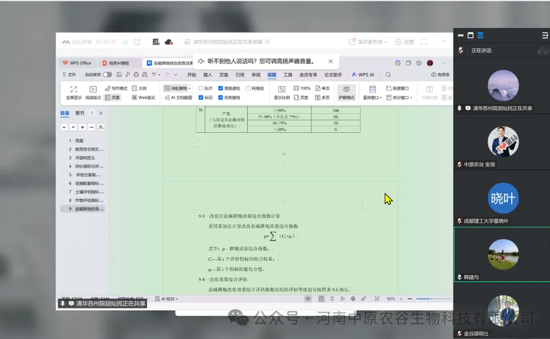Open the 演讲者布局 presenter layout dropdown
Image resolution: width=550 pixels, height=339 pixels.
coord(368,42)
